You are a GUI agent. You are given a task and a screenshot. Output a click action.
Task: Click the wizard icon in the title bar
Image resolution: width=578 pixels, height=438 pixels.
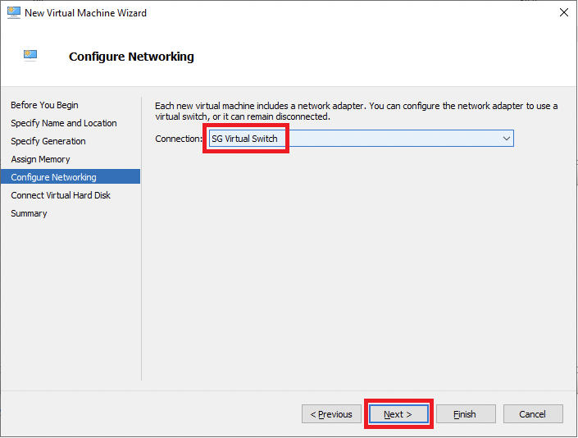[13, 12]
